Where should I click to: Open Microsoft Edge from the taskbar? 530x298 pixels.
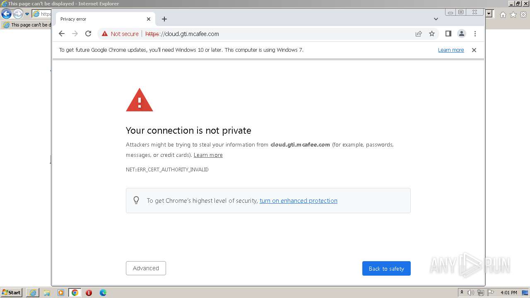[x=103, y=293]
